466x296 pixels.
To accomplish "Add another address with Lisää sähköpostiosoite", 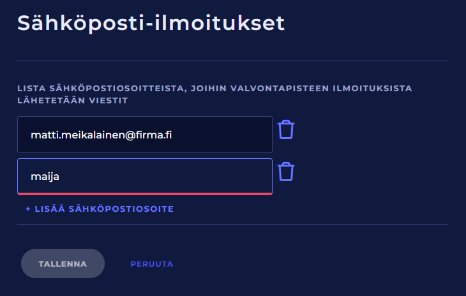I will point(100,209).
